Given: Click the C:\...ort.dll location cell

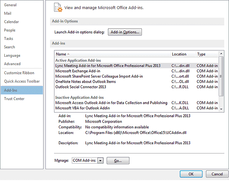Looking at the screenshot, I should click(x=180, y=76).
